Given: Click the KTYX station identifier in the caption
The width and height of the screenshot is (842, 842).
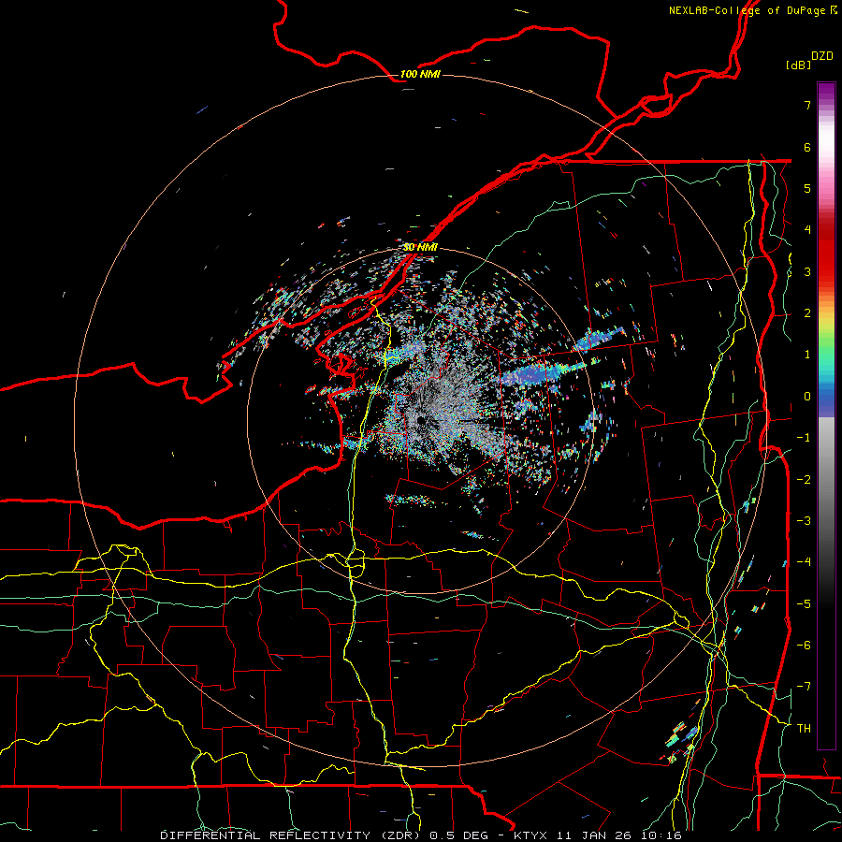Looking at the screenshot, I should [531, 835].
